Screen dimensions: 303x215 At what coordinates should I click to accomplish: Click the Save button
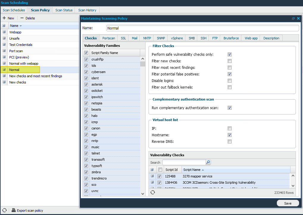288,203
